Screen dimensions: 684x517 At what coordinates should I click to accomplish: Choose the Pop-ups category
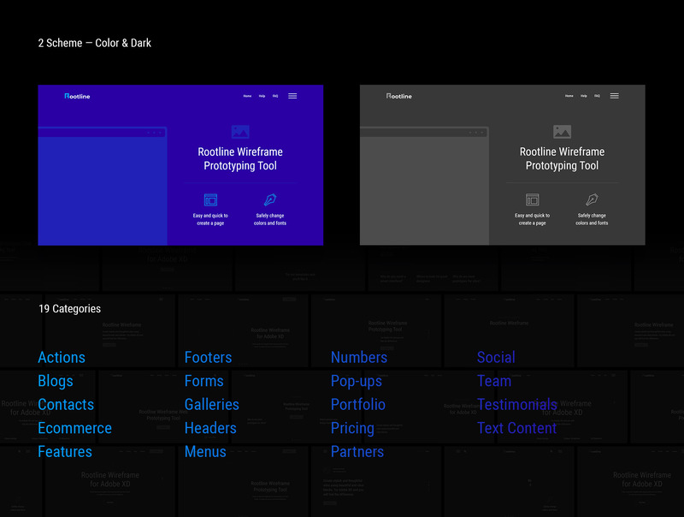[357, 381]
